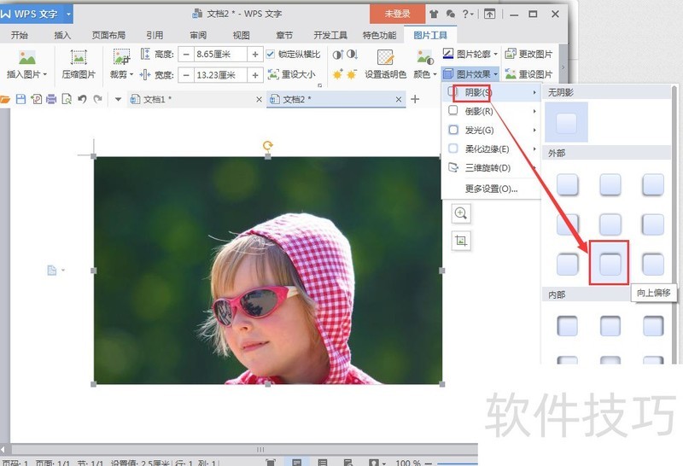Expand the Color (颜色) dropdown

(424, 74)
